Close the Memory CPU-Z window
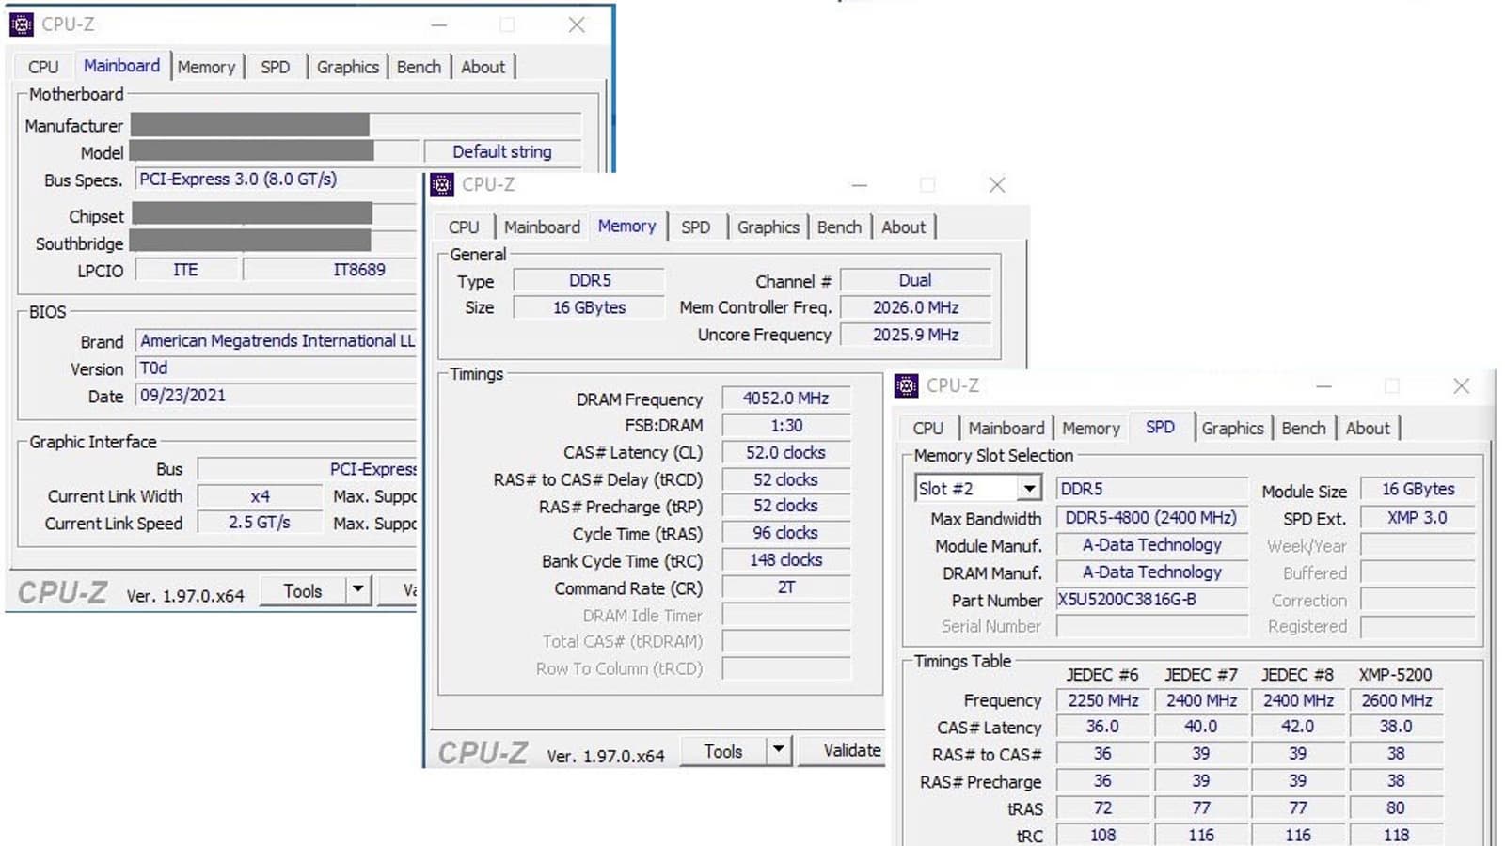 tap(997, 185)
